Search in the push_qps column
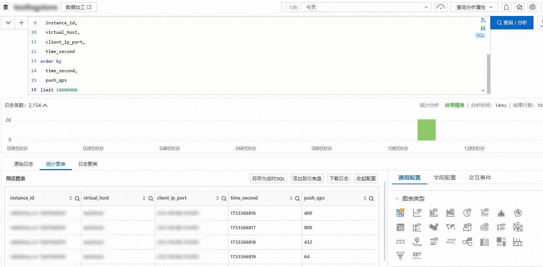543x267 pixels. pyautogui.click(x=371, y=198)
